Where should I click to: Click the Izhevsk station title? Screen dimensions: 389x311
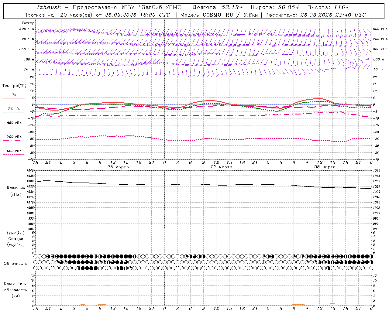(x=49, y=7)
